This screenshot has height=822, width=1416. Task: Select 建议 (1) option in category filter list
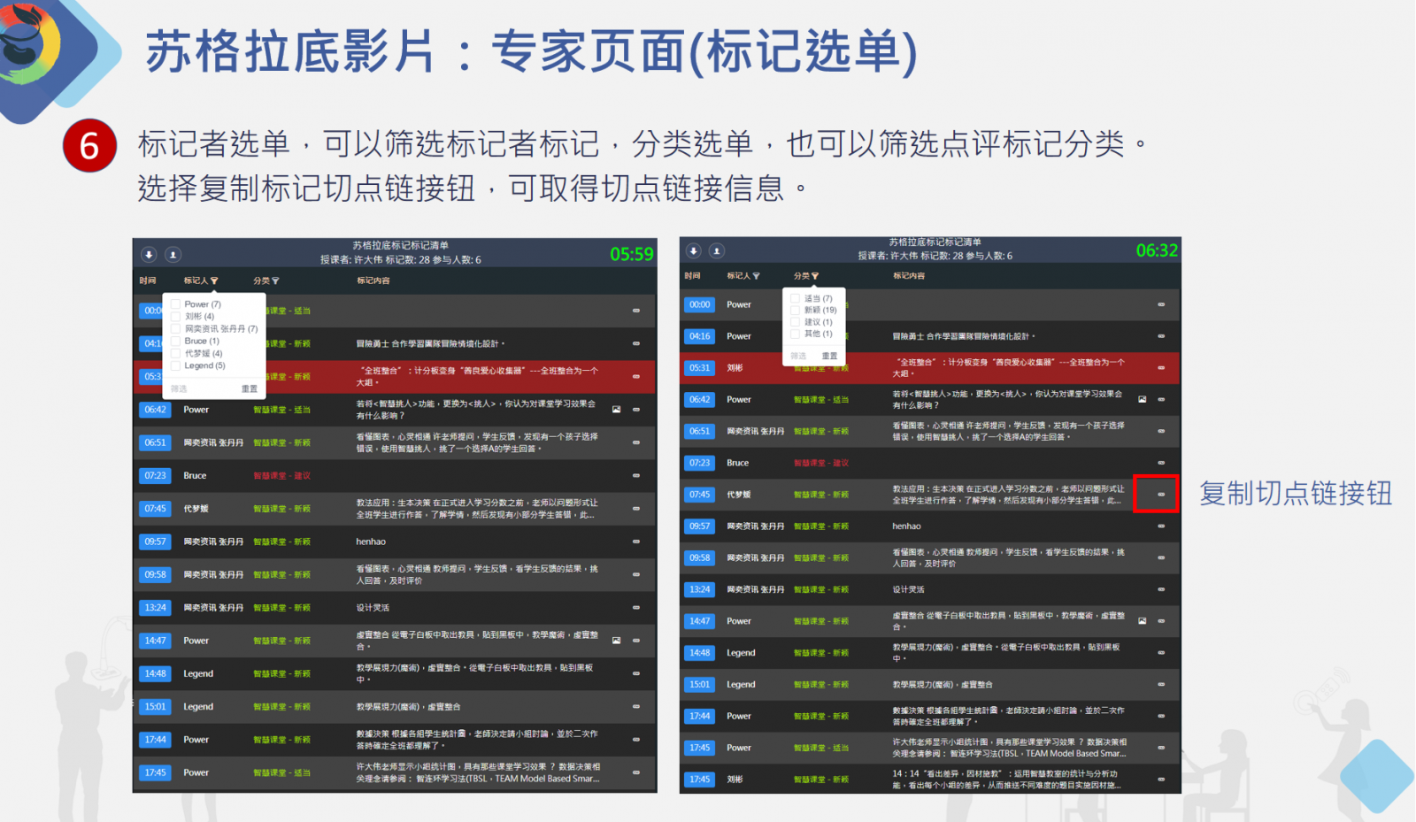click(x=795, y=322)
